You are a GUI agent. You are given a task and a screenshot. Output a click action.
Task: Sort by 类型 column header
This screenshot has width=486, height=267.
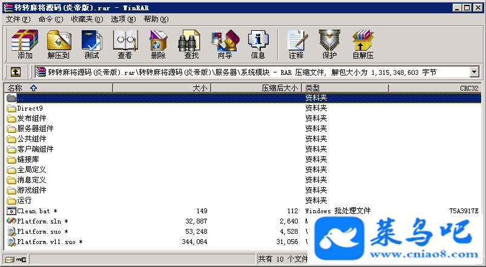(345, 88)
